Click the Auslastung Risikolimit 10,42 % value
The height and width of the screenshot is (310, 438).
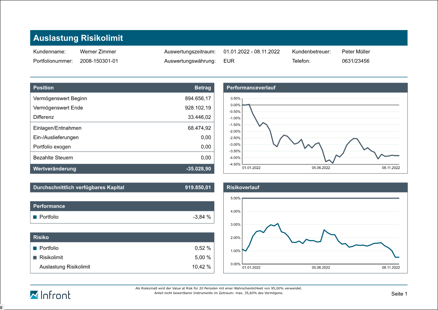(x=201, y=267)
